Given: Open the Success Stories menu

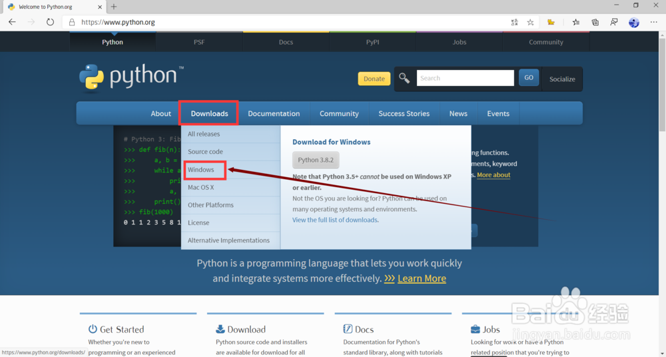Looking at the screenshot, I should pyautogui.click(x=404, y=113).
